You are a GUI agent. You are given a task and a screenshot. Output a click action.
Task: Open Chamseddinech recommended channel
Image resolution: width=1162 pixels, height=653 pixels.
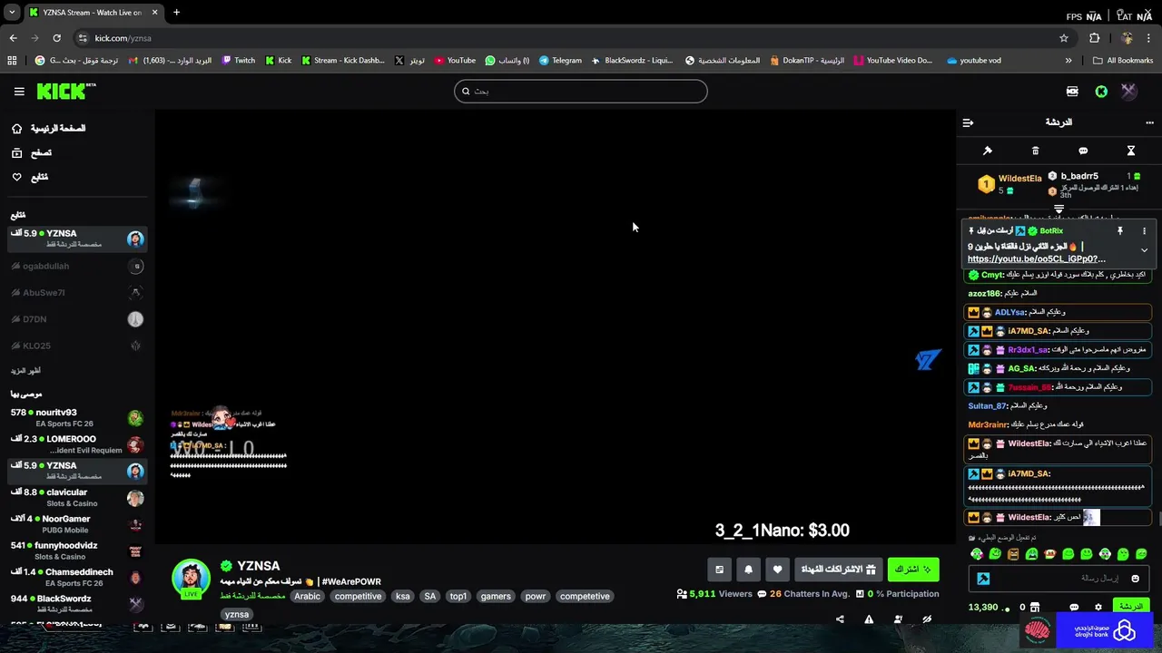77,578
